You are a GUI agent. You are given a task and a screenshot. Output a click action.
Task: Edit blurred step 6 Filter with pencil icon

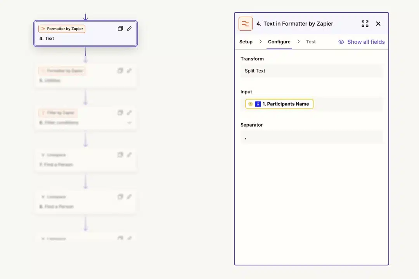tap(129, 113)
